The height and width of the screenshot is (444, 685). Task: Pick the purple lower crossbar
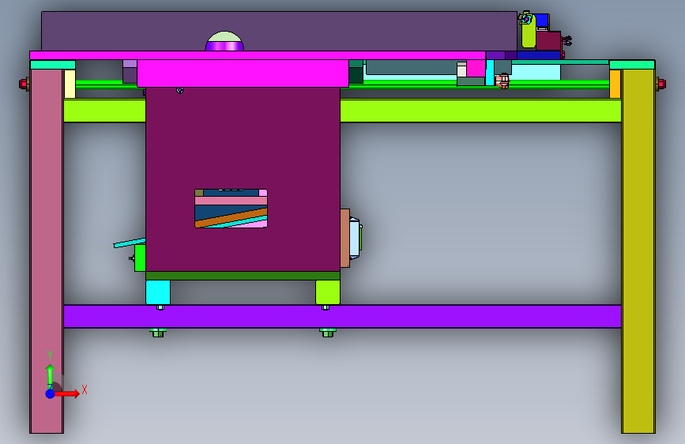[343, 316]
